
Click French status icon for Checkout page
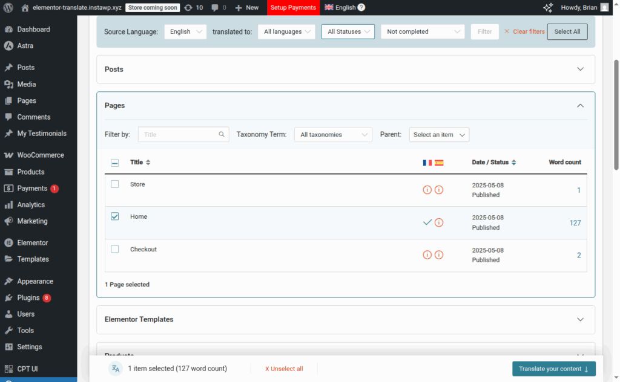coord(427,255)
